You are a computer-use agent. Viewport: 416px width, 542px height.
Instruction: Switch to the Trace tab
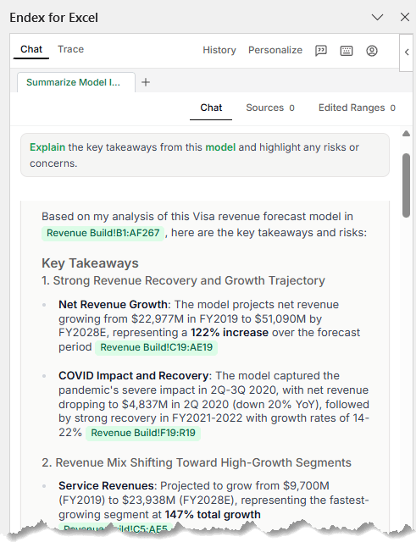click(x=70, y=49)
